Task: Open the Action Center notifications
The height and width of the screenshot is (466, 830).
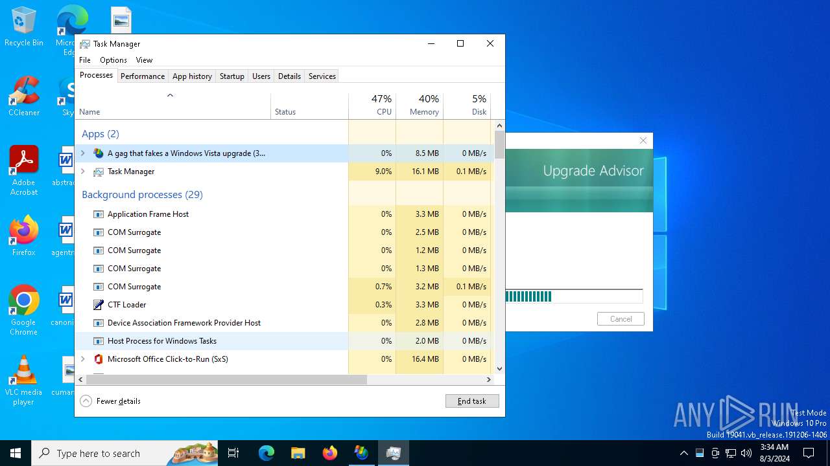Action: point(809,453)
